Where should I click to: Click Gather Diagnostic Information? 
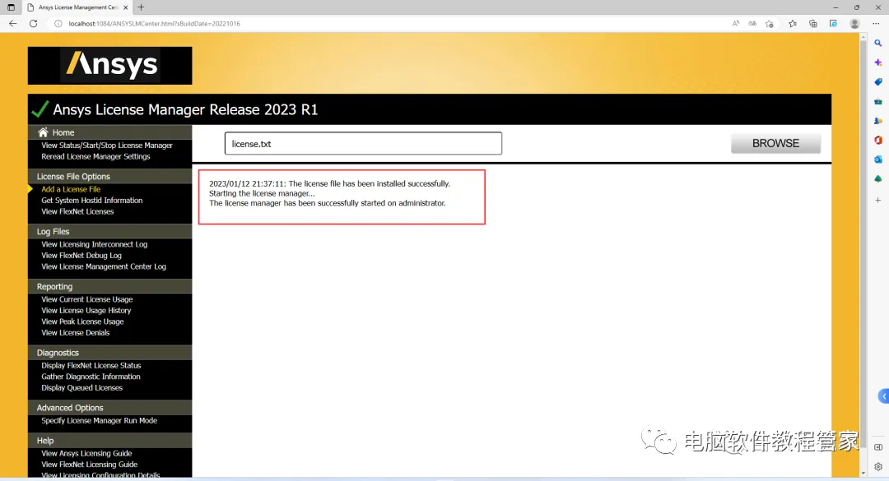[91, 377]
